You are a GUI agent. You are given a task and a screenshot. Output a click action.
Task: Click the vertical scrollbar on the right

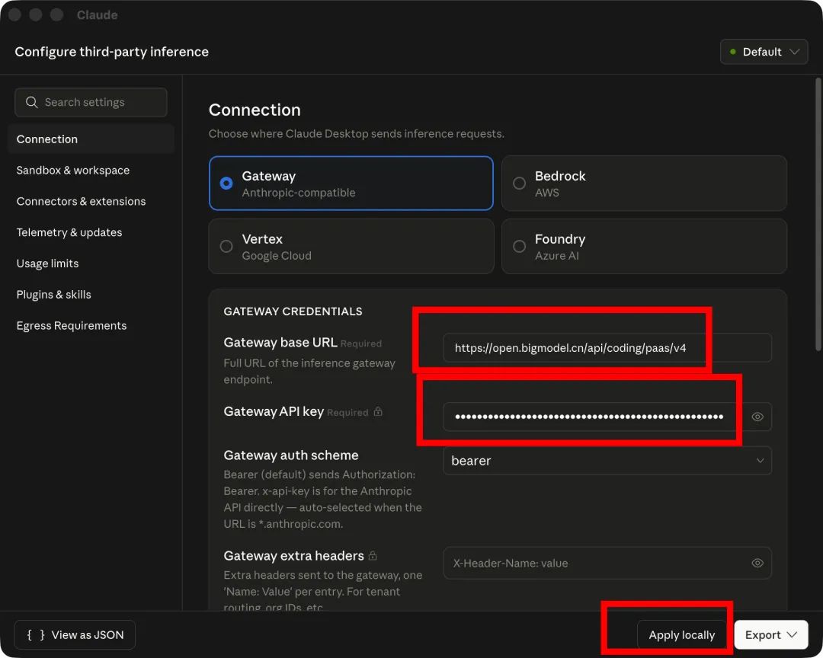818,213
